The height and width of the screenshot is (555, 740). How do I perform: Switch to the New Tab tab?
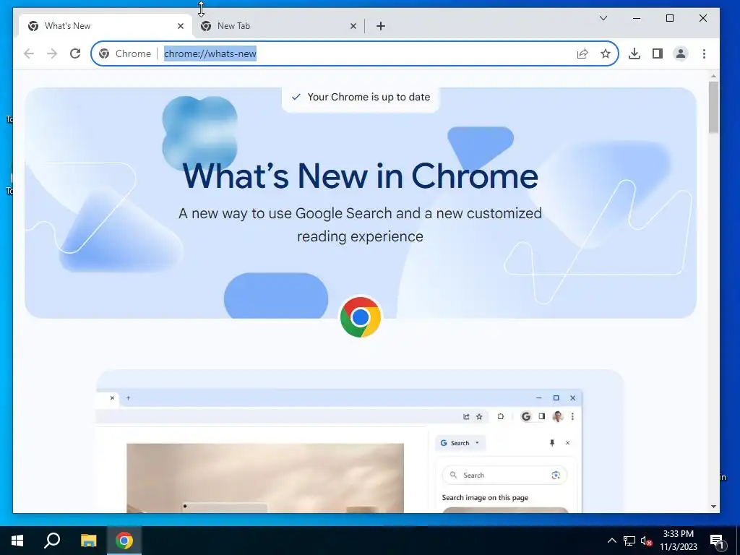click(x=278, y=27)
